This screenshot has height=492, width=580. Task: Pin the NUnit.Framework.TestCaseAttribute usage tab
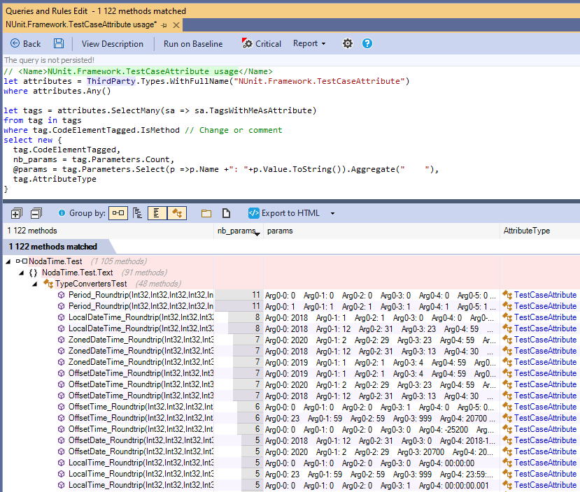tap(164, 25)
